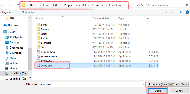The image size is (190, 94).
Task: Select Local Disk (C:) in navigation pane
Action: (x=14, y=73)
